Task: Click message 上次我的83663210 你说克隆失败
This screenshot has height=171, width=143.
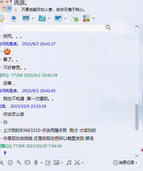Action: [50, 130]
